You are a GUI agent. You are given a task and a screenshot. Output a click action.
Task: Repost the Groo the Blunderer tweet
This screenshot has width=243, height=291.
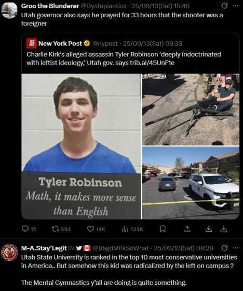61,229
